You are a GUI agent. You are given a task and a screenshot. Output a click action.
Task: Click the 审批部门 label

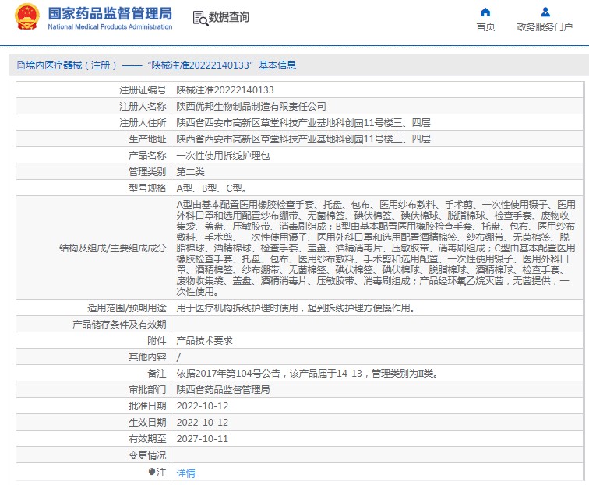tap(147, 390)
